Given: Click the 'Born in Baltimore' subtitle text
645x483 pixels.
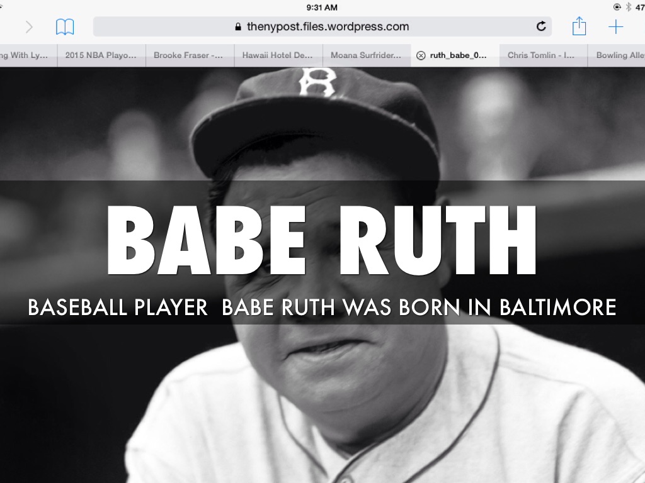Looking at the screenshot, I should pos(322,307).
